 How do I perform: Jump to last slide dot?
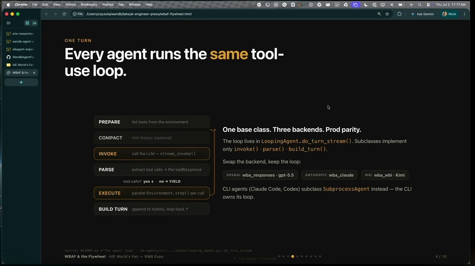tap(320, 256)
